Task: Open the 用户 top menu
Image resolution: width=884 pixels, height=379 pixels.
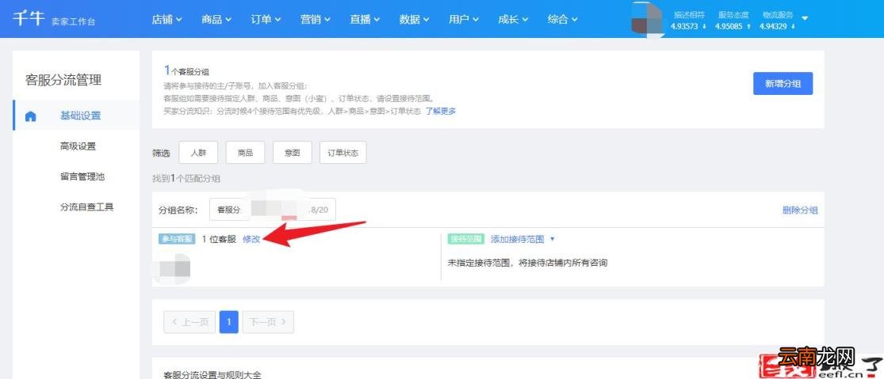Action: [x=464, y=19]
